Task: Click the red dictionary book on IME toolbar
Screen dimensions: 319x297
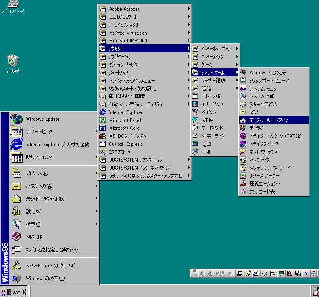Action: [x=289, y=274]
